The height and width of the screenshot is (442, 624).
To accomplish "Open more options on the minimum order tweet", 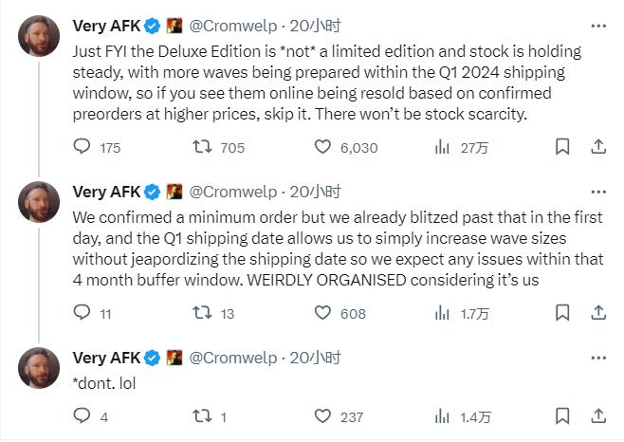I will [597, 192].
